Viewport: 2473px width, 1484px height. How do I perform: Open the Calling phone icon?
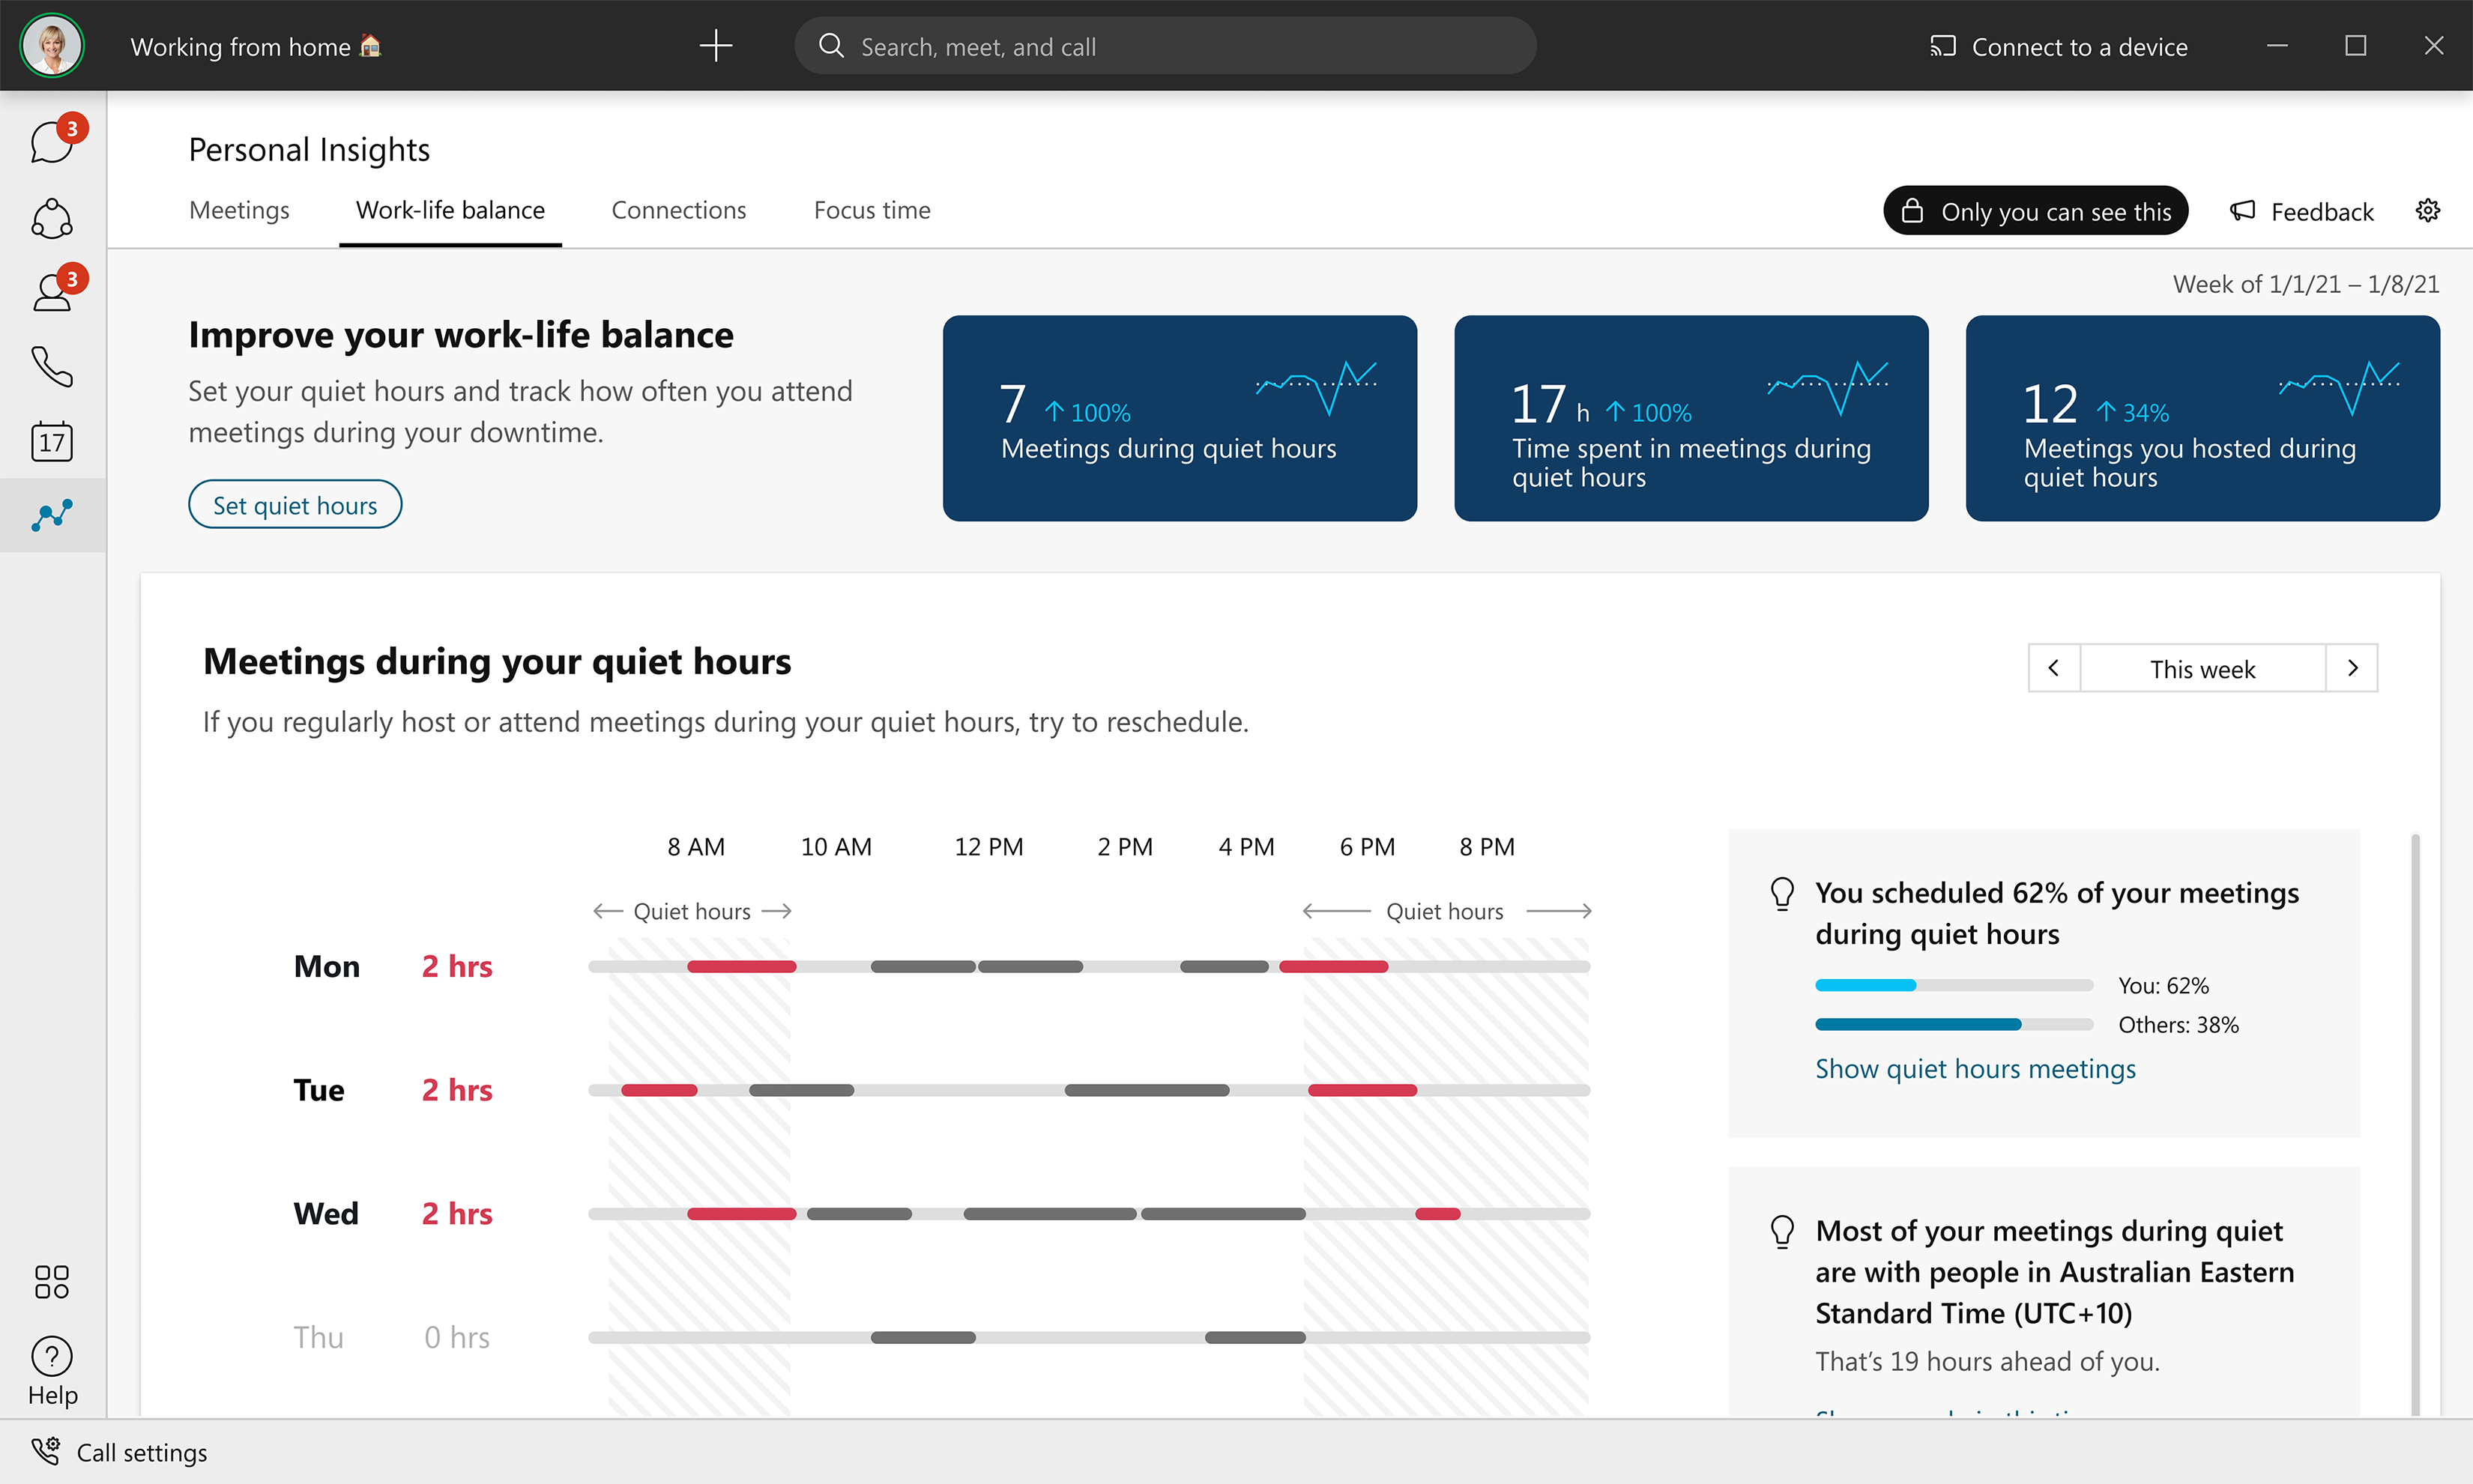point(52,367)
